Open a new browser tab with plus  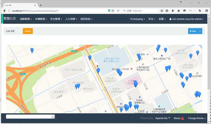point(41,5)
